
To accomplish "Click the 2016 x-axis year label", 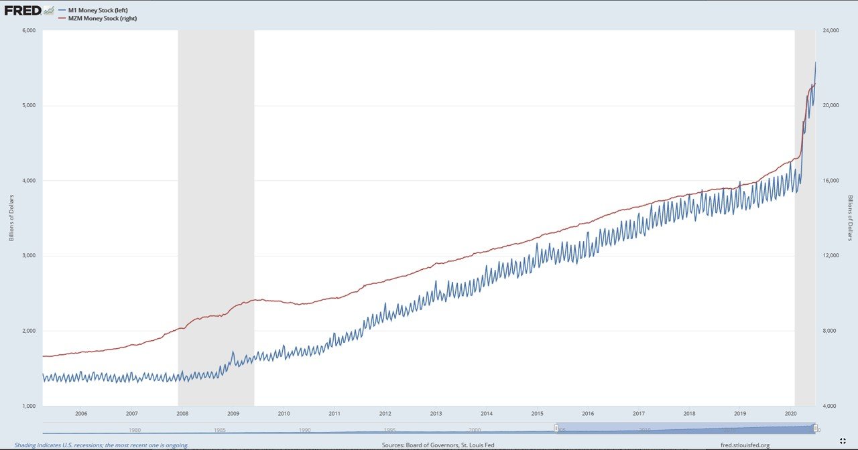I will tap(588, 414).
